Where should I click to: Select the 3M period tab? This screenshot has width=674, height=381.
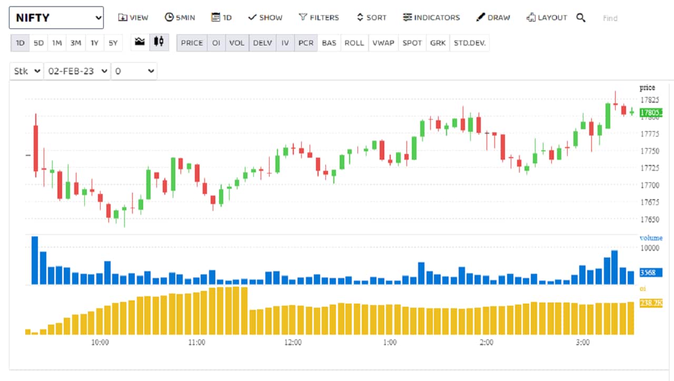76,43
